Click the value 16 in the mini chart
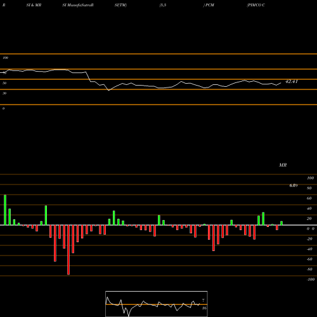Image resolution: width=317 pixels, height=317 pixels. point(204,308)
